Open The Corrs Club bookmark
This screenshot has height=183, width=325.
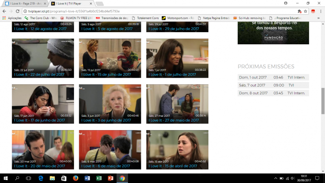[x=41, y=18]
